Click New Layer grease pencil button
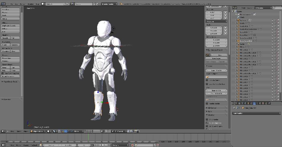Viewport: 282px width, 147px height. coord(216,58)
